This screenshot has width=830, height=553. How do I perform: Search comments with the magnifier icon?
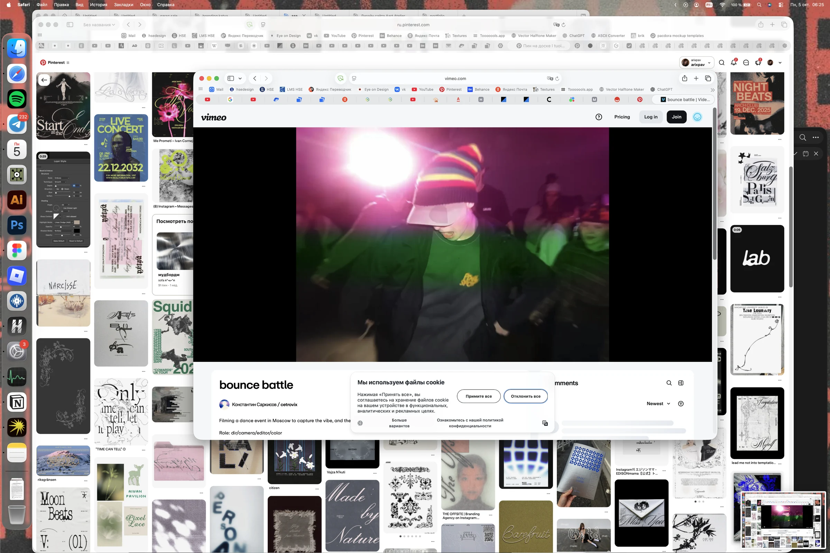pyautogui.click(x=669, y=383)
